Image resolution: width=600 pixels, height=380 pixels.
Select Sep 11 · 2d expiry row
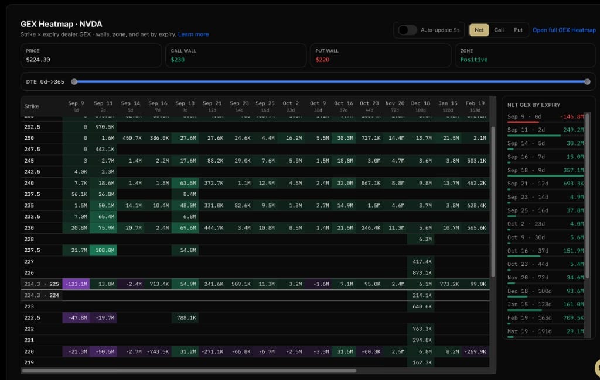pyautogui.click(x=546, y=132)
